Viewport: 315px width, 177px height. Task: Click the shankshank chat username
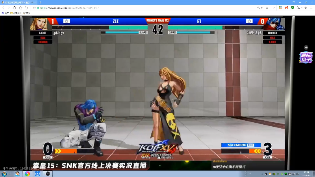pos(220,161)
